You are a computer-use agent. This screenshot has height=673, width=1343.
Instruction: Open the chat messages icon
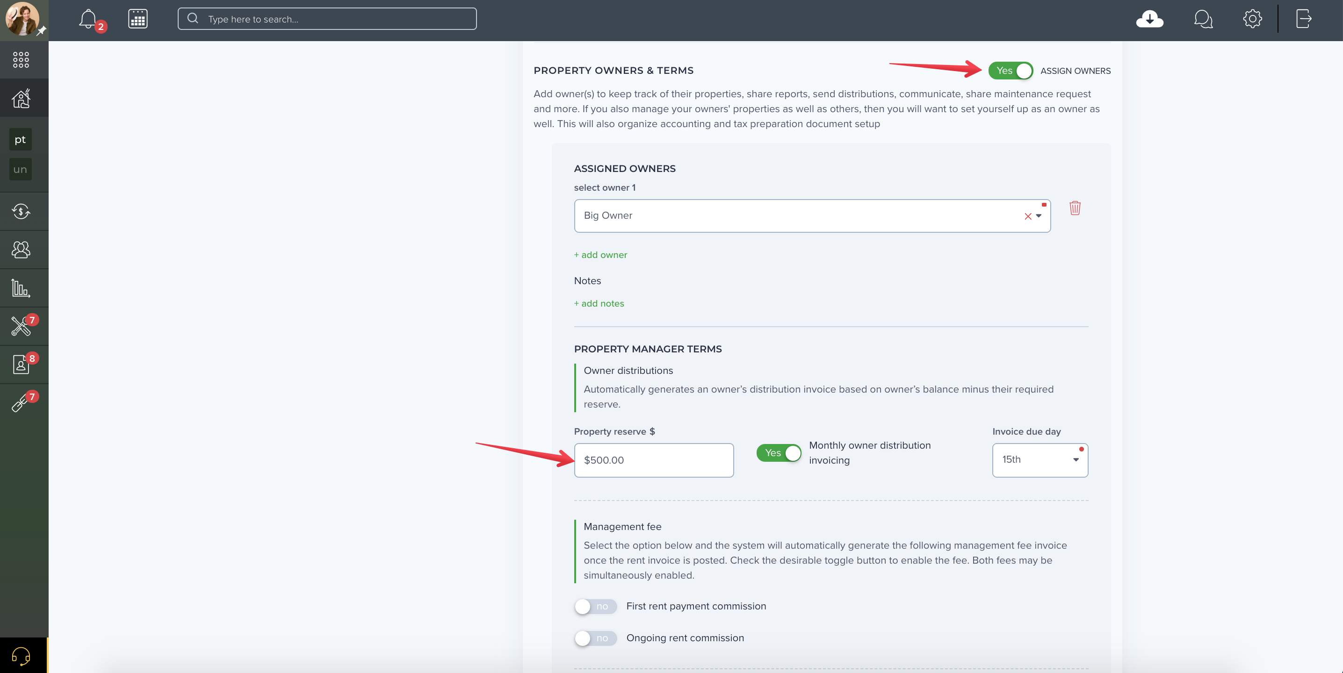tap(1203, 19)
